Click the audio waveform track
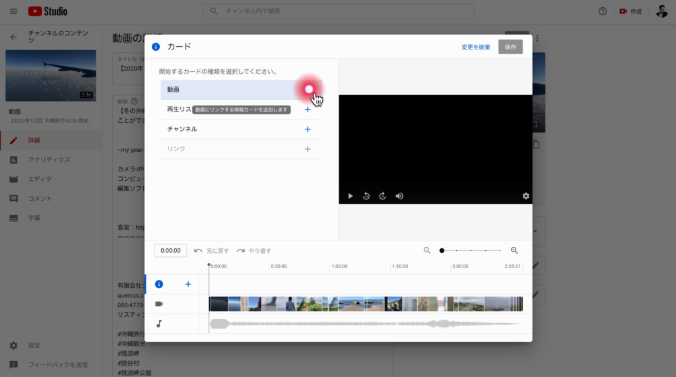Viewport: 676px width, 377px height. click(366, 324)
